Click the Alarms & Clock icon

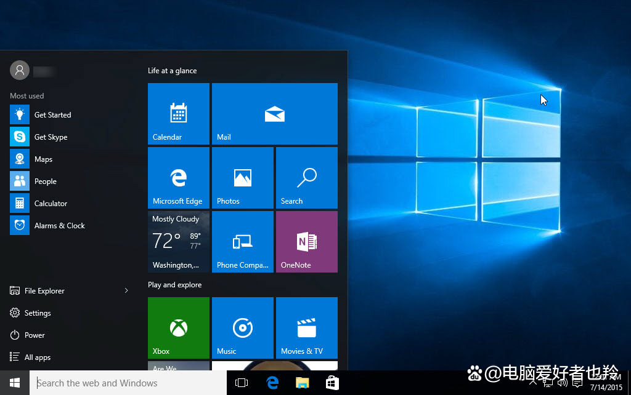pos(20,225)
